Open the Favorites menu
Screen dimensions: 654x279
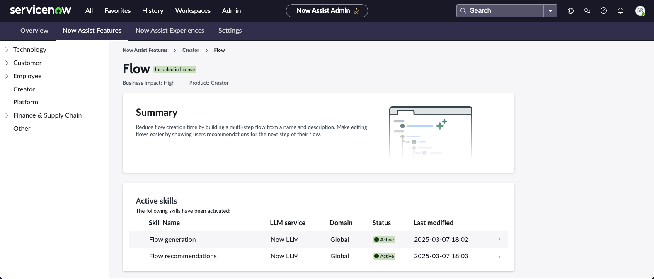[118, 11]
